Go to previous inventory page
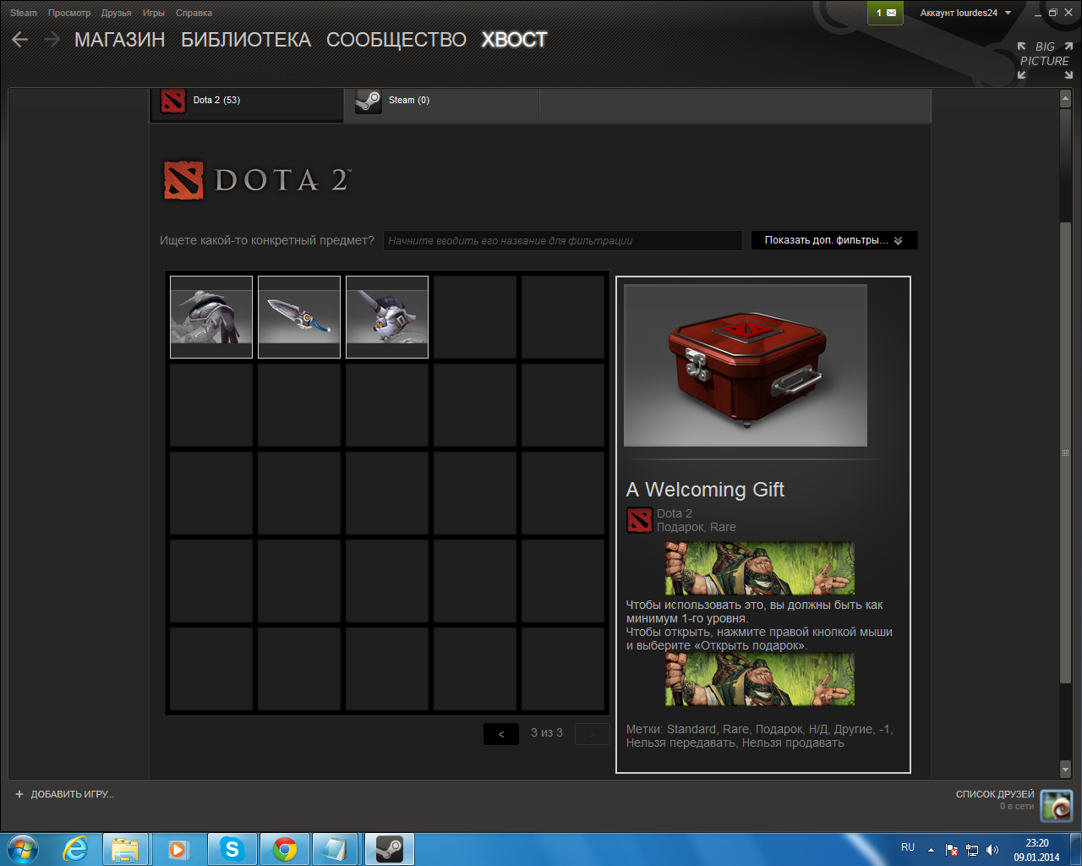1082x866 pixels. click(x=501, y=734)
